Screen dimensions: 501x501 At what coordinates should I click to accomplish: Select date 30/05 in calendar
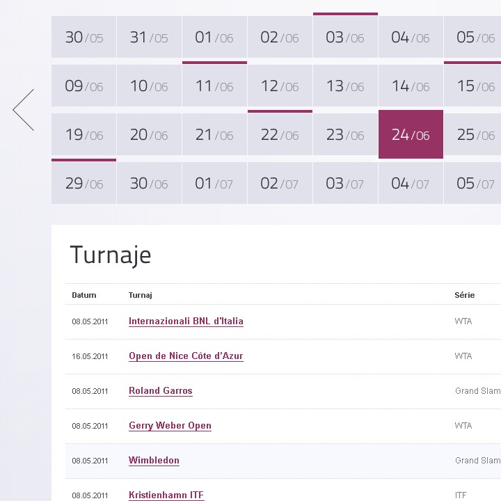point(83,38)
